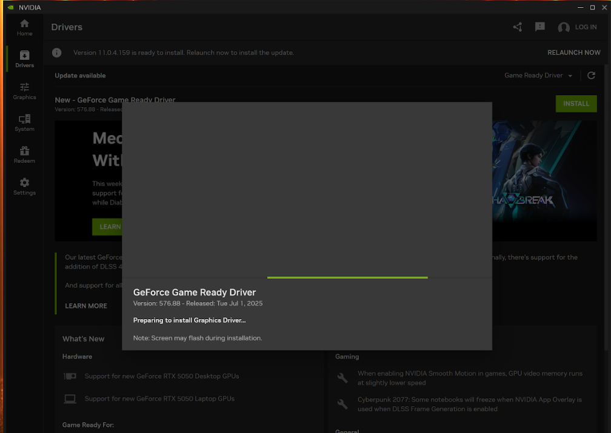The image size is (611, 433).
Task: Click the 'Gaming' section heading
Action: click(x=347, y=357)
